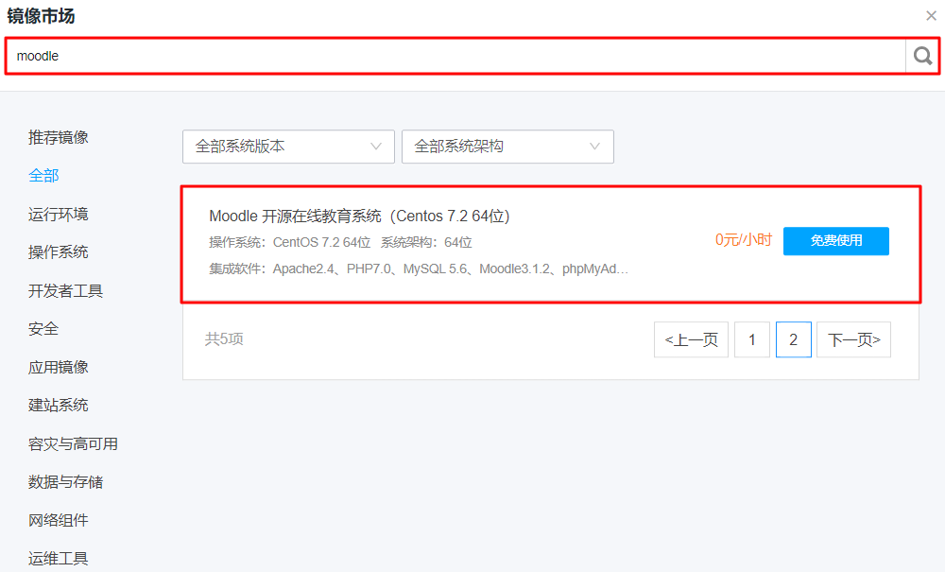
Task: Click the 操作系统: CentOS 7.2 64位 line
Action: coord(289,242)
